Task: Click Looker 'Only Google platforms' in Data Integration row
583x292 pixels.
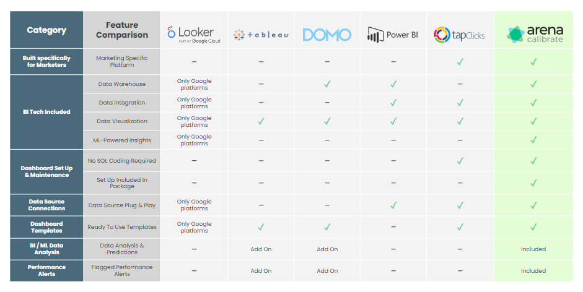Action: [194, 103]
